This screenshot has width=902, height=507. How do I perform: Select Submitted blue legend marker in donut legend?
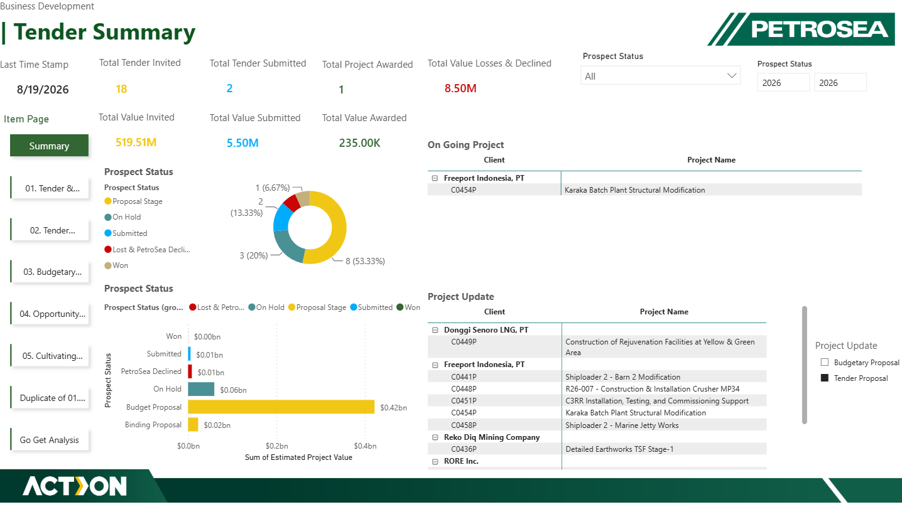pyautogui.click(x=108, y=233)
